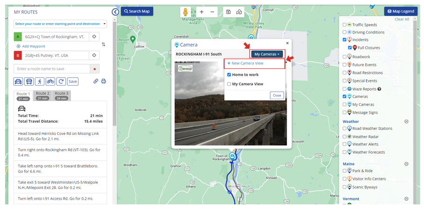Enable the My Cameras legend checkbox

coord(345,104)
